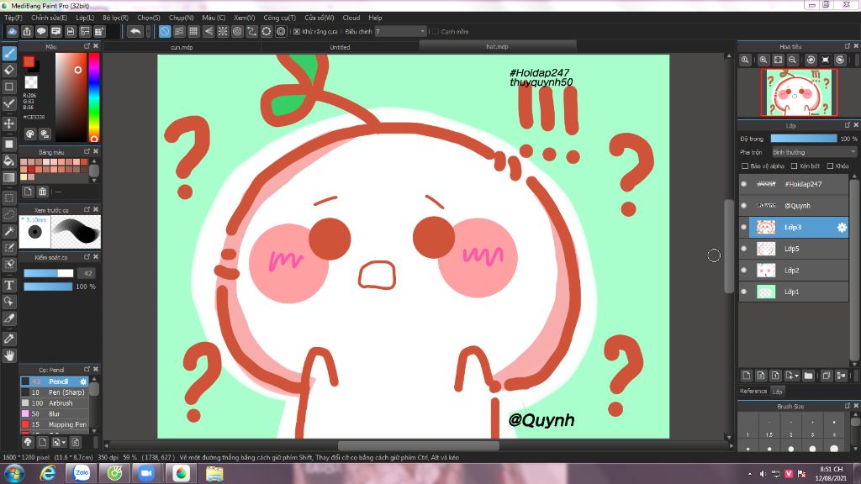Open Windows Start button

point(13,473)
